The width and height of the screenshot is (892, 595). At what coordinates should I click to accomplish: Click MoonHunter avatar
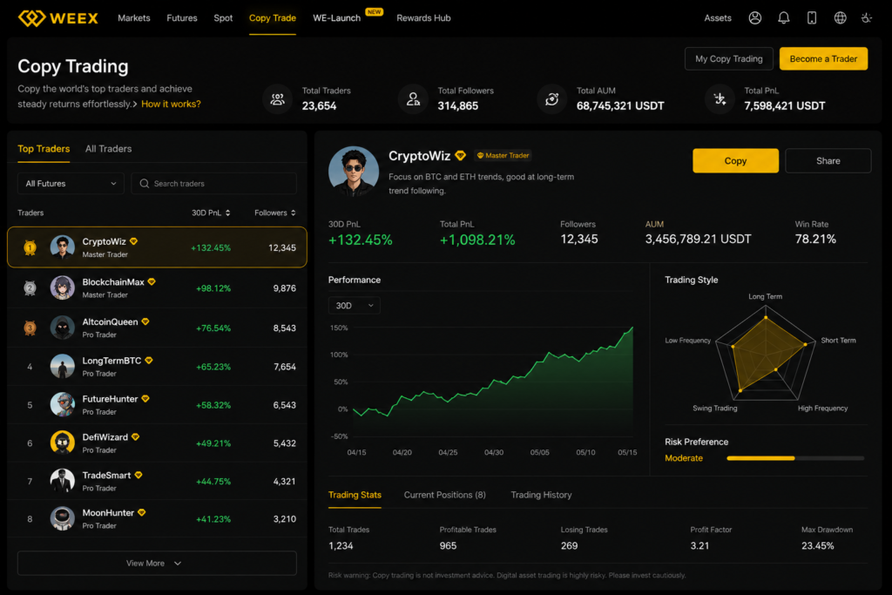click(x=63, y=518)
